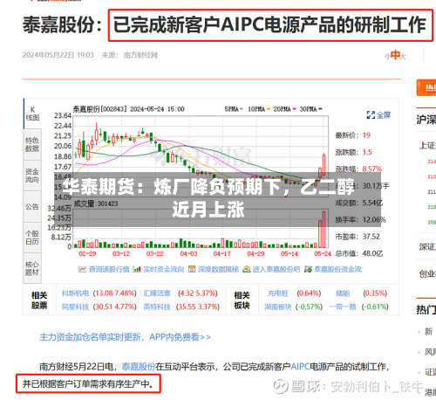
Task: Click the AIPC link in article text
Action: click(x=300, y=367)
